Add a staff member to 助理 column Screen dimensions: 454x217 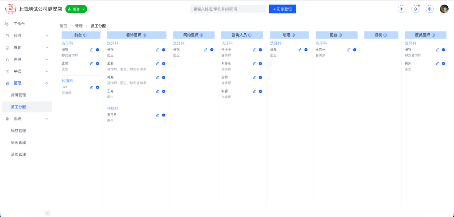click(x=293, y=35)
